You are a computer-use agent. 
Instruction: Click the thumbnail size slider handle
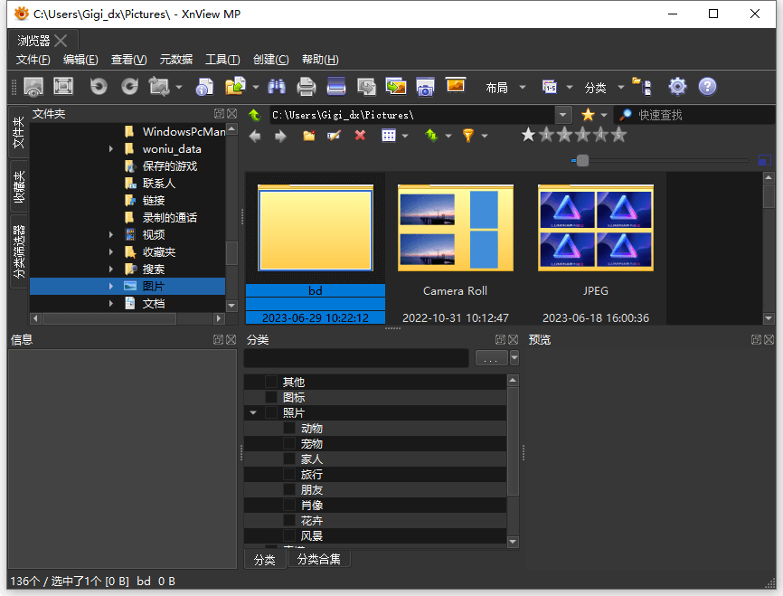point(582,160)
